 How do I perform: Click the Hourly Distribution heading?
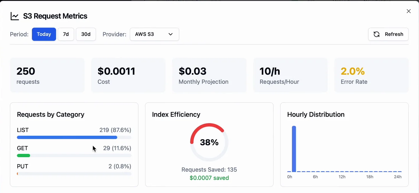[x=316, y=114]
